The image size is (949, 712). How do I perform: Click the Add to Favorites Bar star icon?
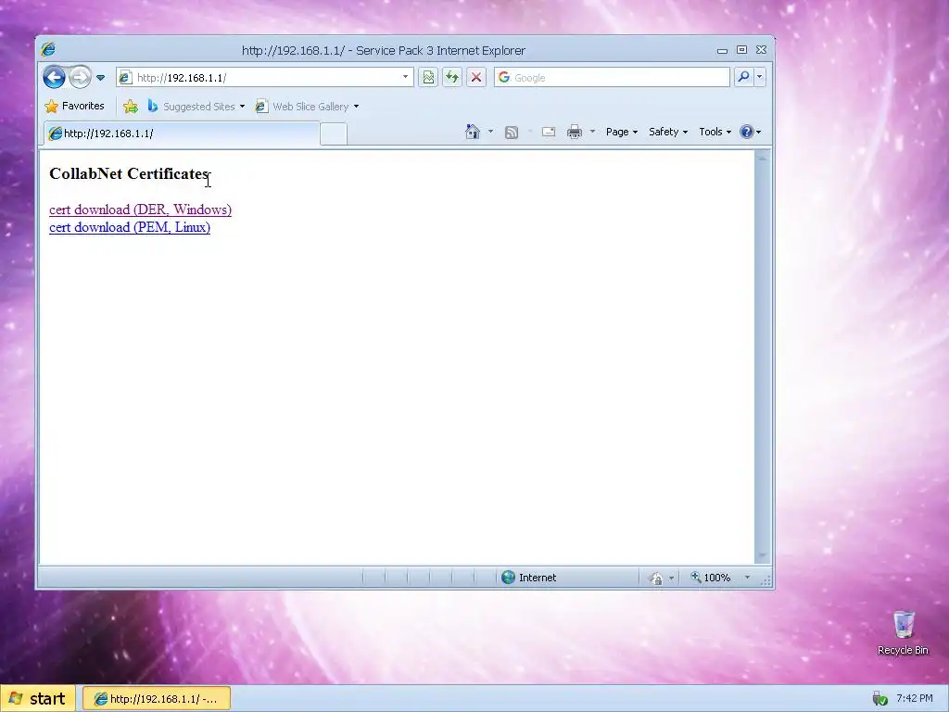[x=131, y=107]
